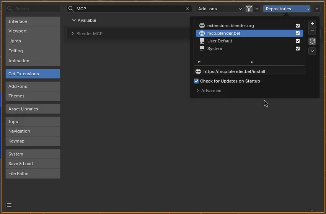326x214 pixels.
Task: Switch to Themes preferences tab
Action: point(33,96)
